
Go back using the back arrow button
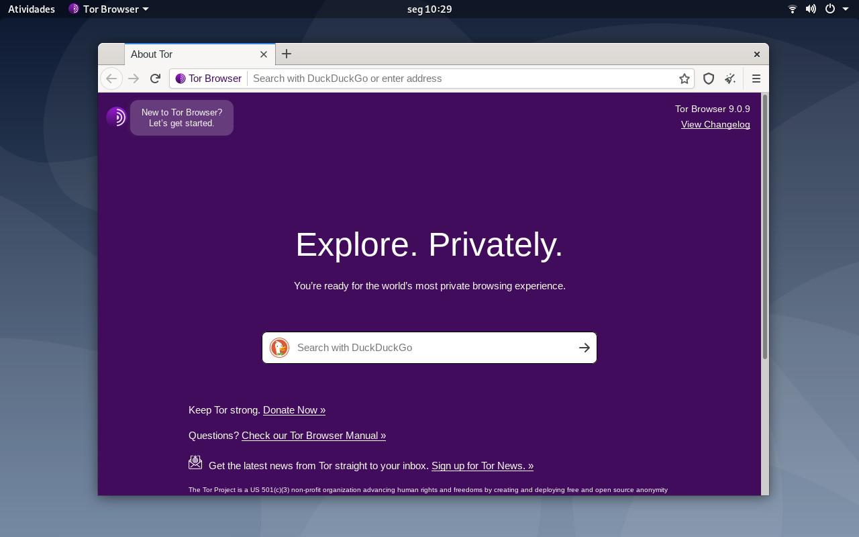[x=111, y=79]
